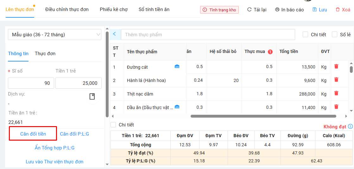
Task: Remove Thịt nạc dăm using trash icon
Action: pos(336,93)
